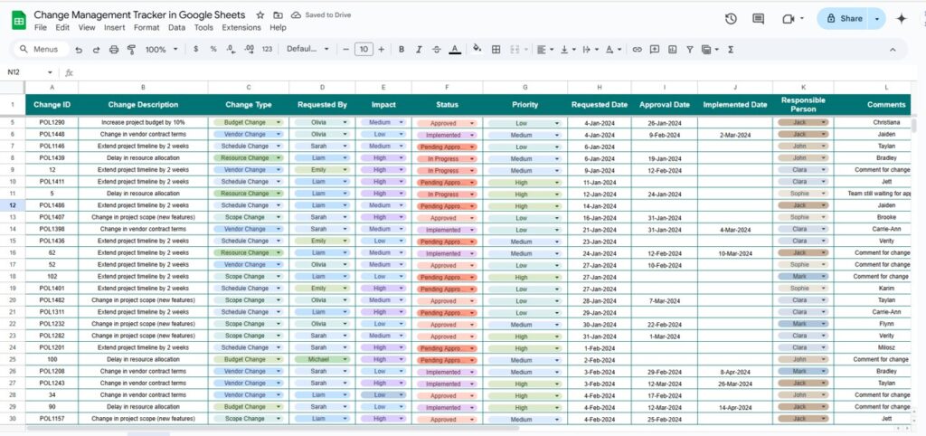Click cell containing POL1407
Viewport: 926px width, 436px height.
tap(52, 217)
